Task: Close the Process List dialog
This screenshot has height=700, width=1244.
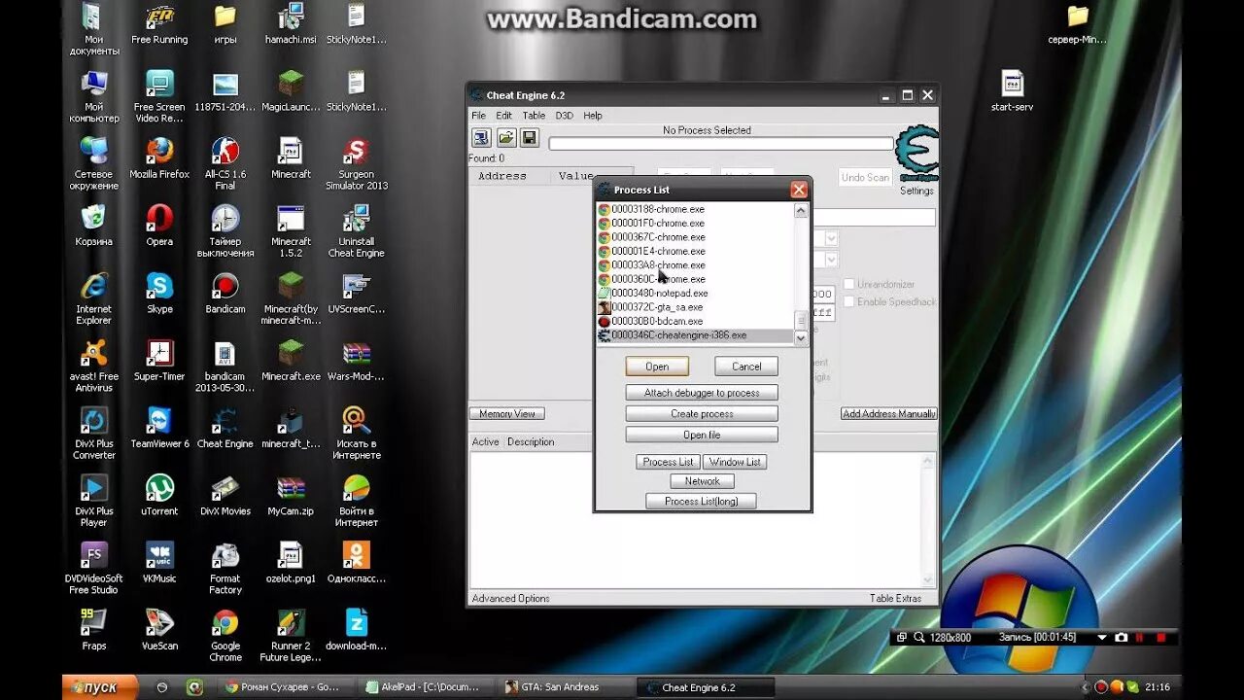Action: [x=799, y=190]
